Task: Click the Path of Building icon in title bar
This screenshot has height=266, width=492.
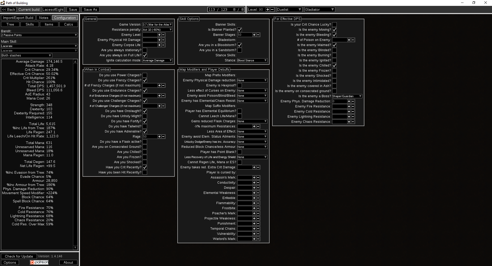Action: coord(2,3)
